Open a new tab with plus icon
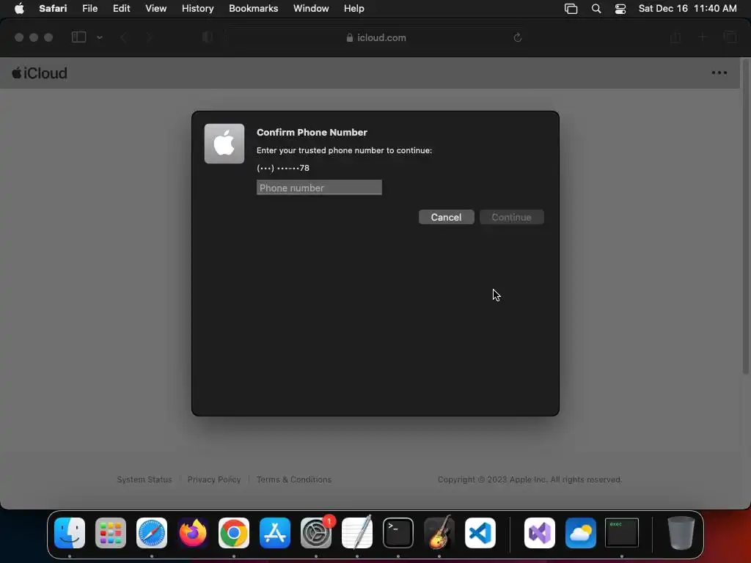This screenshot has width=751, height=563. [x=702, y=37]
